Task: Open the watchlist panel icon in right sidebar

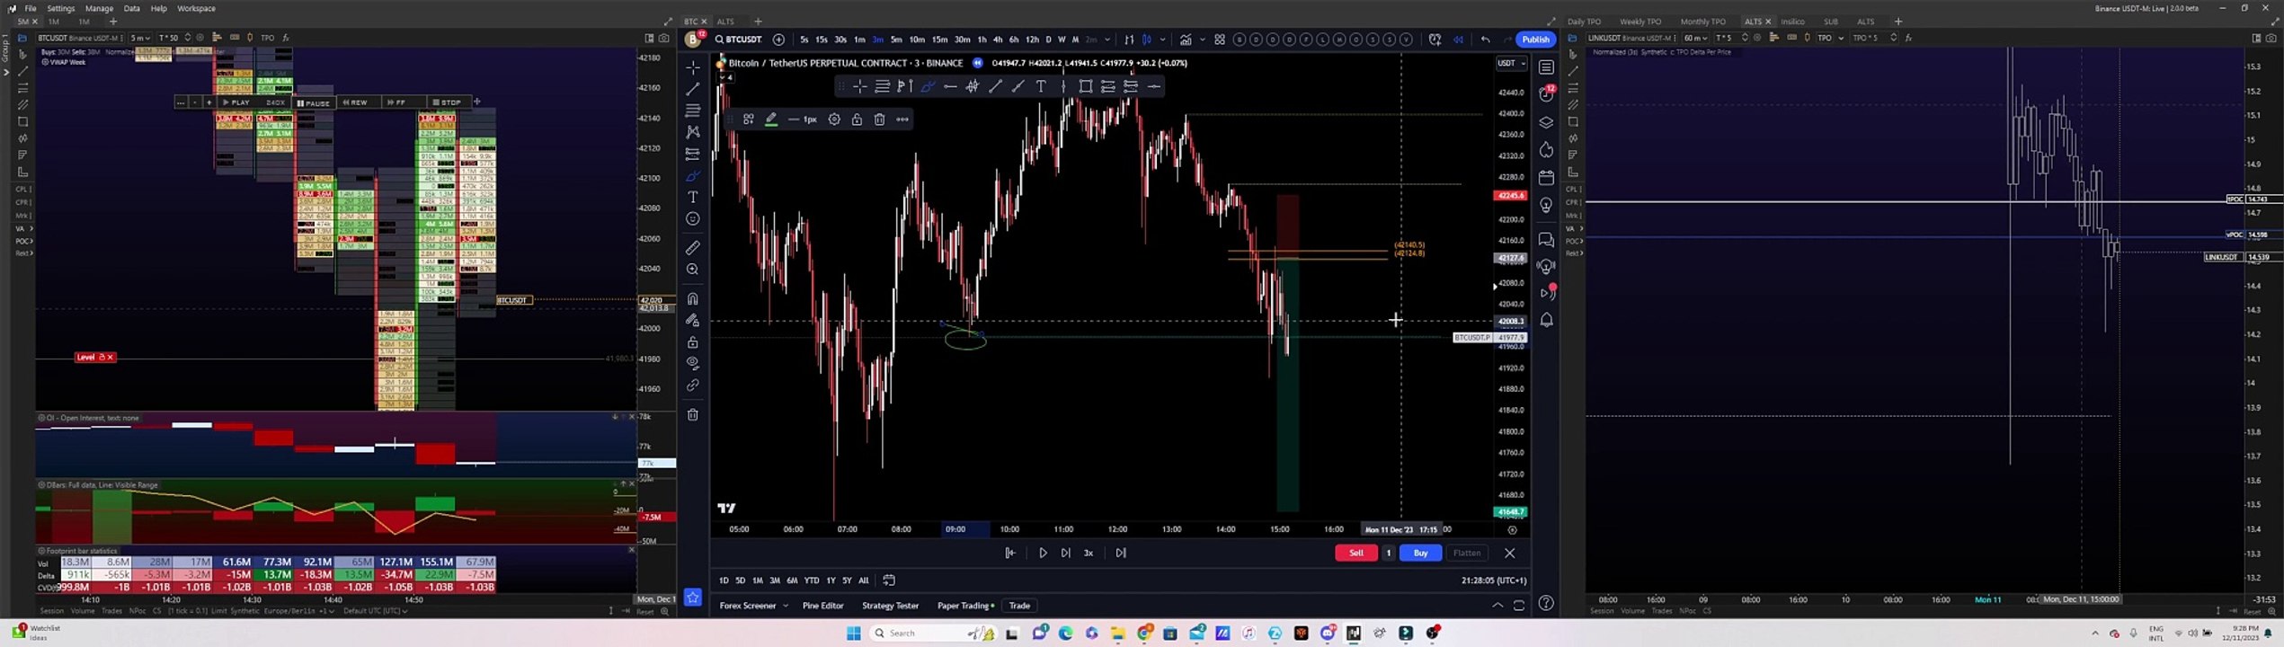Action: click(x=1546, y=67)
